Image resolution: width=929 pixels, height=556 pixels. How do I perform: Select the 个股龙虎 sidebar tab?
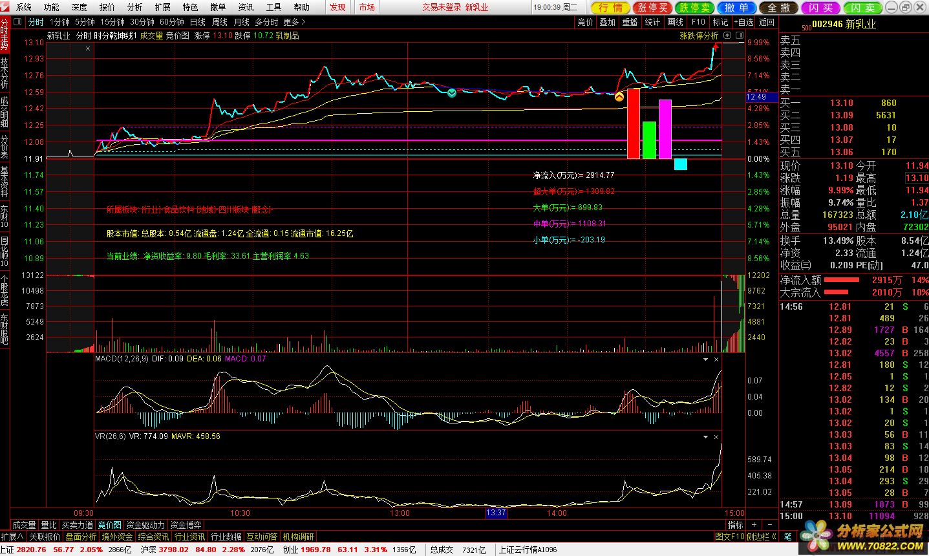coord(5,290)
